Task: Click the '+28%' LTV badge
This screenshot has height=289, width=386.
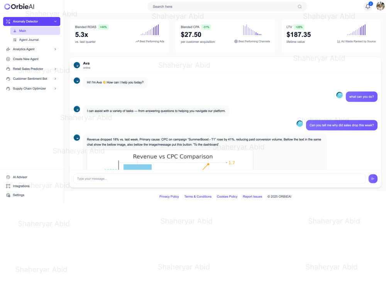Action: coord(299,27)
